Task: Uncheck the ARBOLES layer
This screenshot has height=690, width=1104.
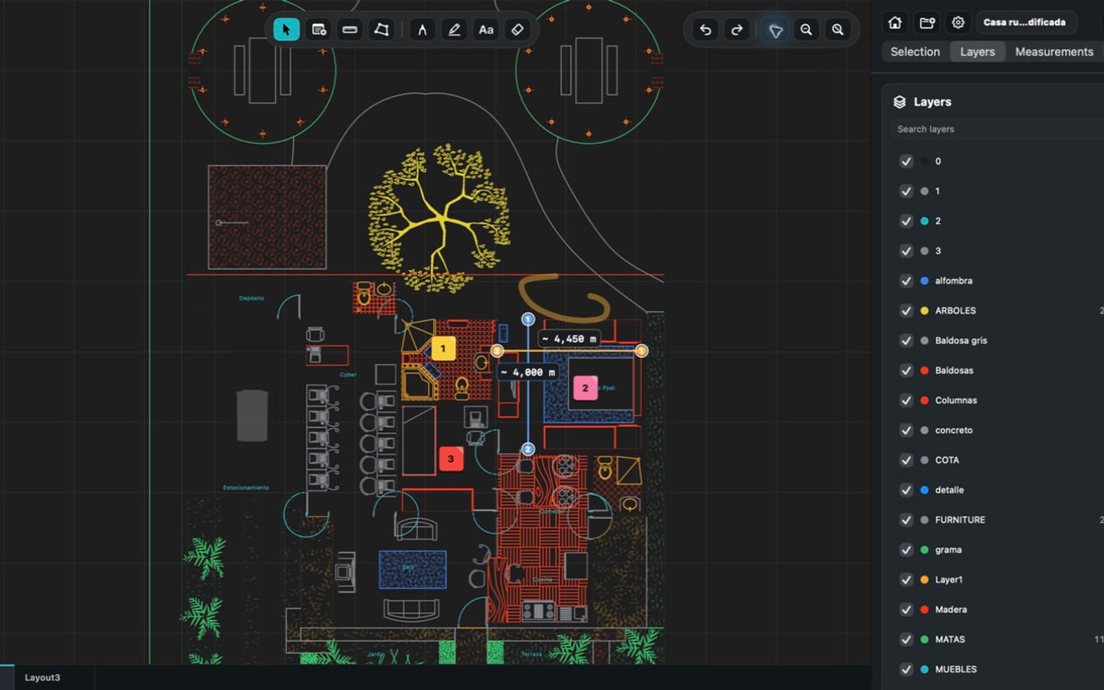Action: point(906,310)
